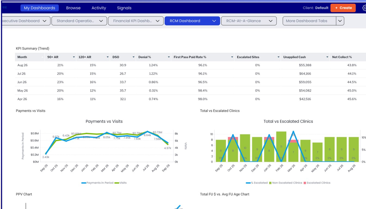The width and height of the screenshot is (366, 209).
Task: Click the 0.31% denial value
Action: 153,91
